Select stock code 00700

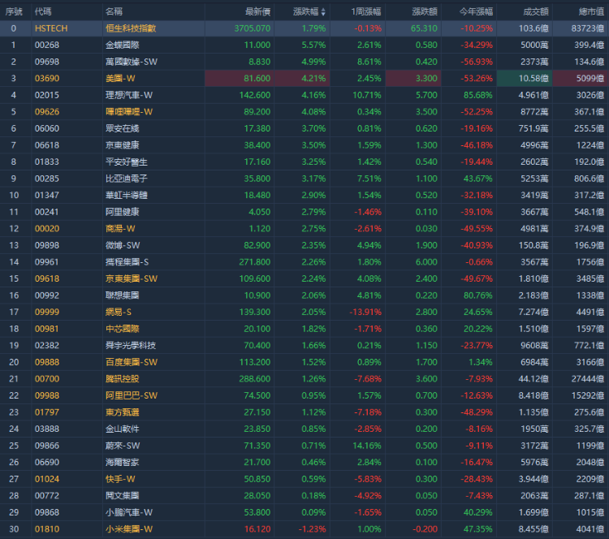pyautogui.click(x=47, y=379)
